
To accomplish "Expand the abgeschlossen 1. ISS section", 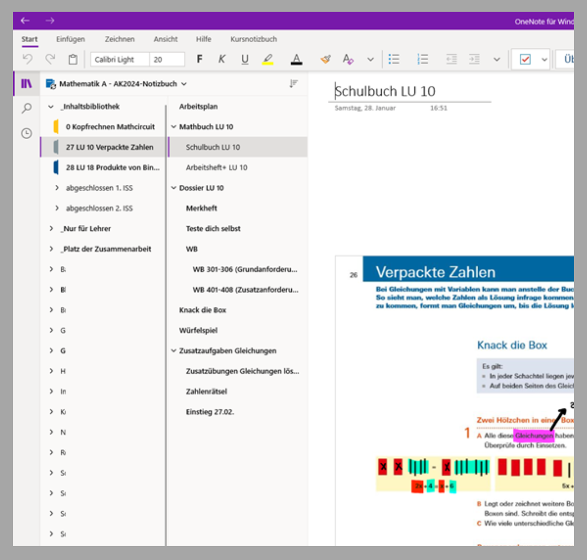I will 57,188.
